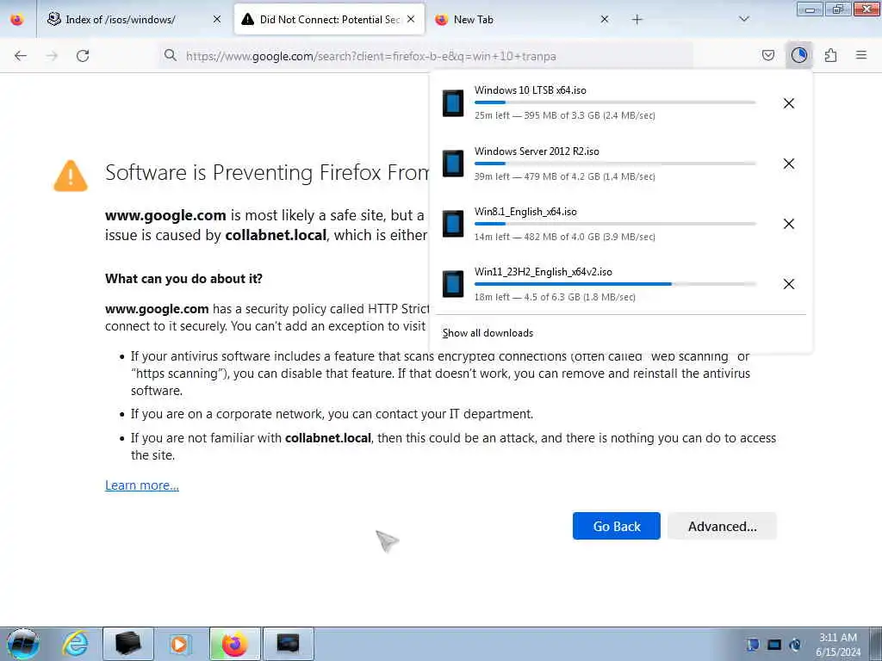This screenshot has width=882, height=661.
Task: Open the Firefox application hamburger menu
Action: 861,55
